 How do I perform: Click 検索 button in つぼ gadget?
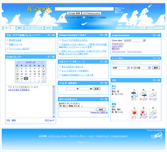click(x=101, y=110)
